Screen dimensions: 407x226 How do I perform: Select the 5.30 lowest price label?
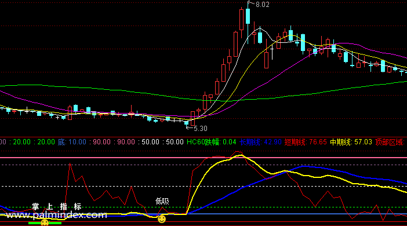[201, 129]
